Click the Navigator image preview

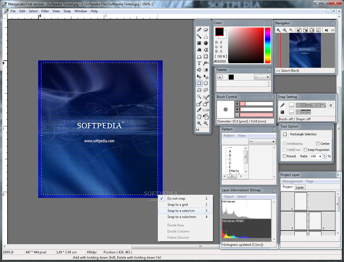coord(305,51)
